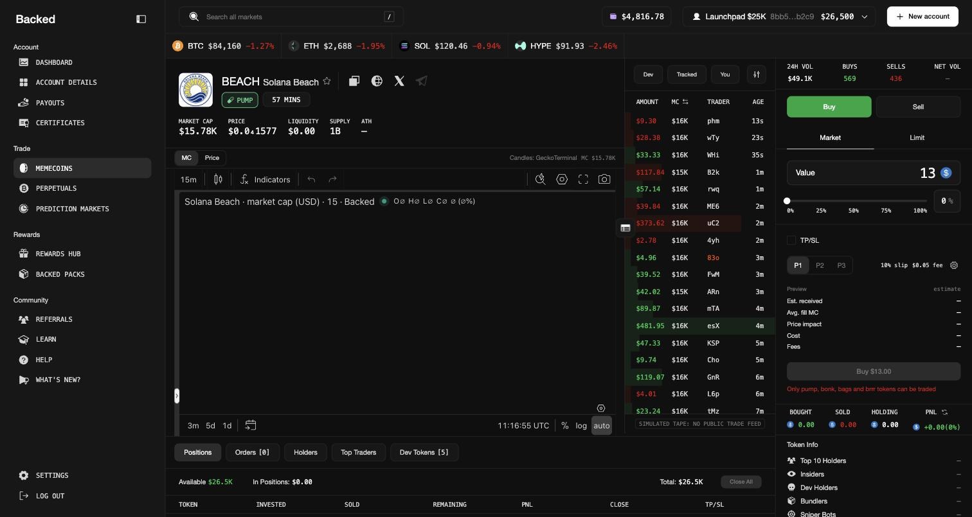
Task: Undo last chart action
Action: 311,180
